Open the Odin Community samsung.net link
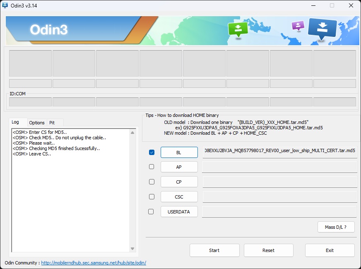This screenshot has width=361, height=269. point(93,263)
